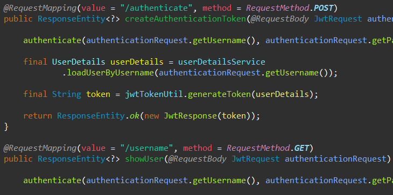Image resolution: width=393 pixels, height=195 pixels.
Task: Click the return keyword
Action: [x=38, y=116]
